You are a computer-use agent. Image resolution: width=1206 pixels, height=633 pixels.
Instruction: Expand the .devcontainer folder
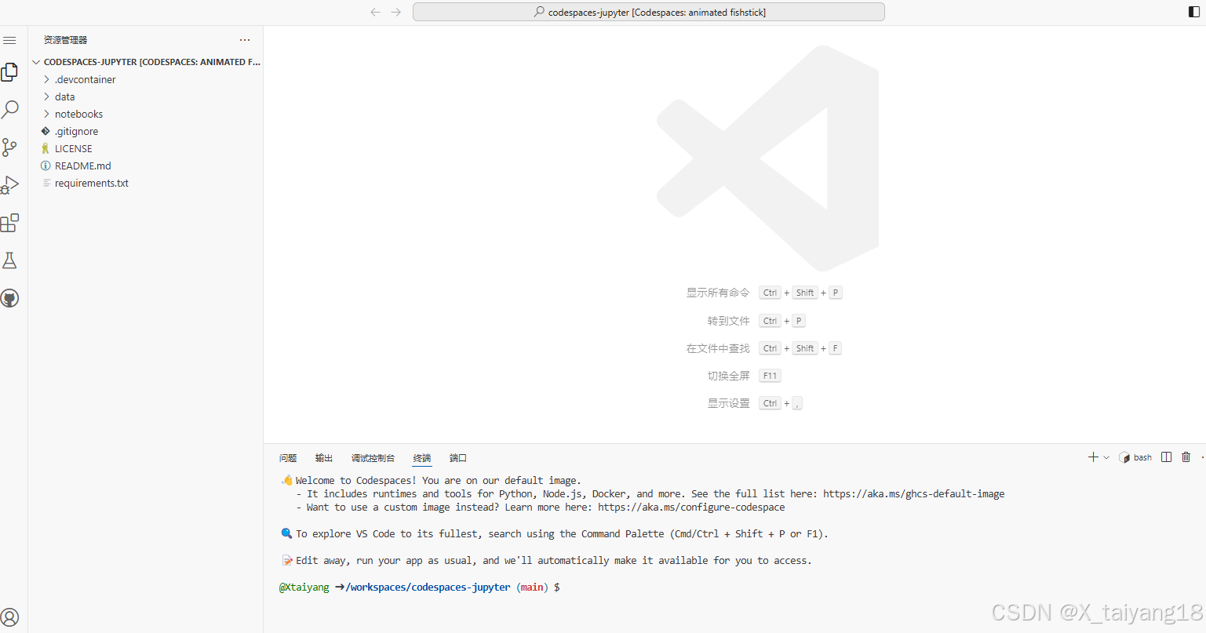(146, 79)
